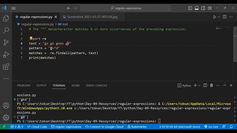Open the remote window indicator in status bar

(4, 127)
